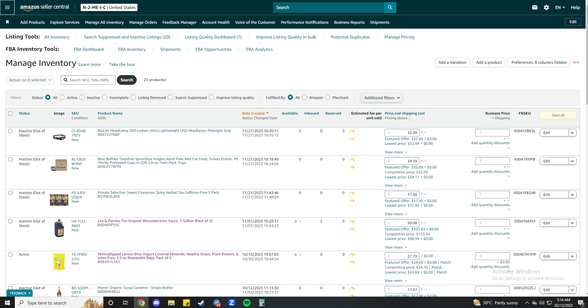This screenshot has width=588, height=308.
Task: Select the Merchant fulfilled-by radio button
Action: [x=328, y=97]
